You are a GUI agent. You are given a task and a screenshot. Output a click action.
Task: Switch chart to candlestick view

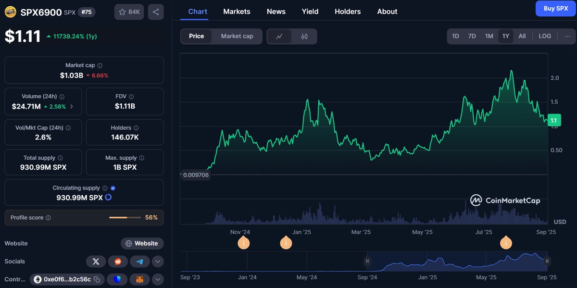pyautogui.click(x=304, y=36)
